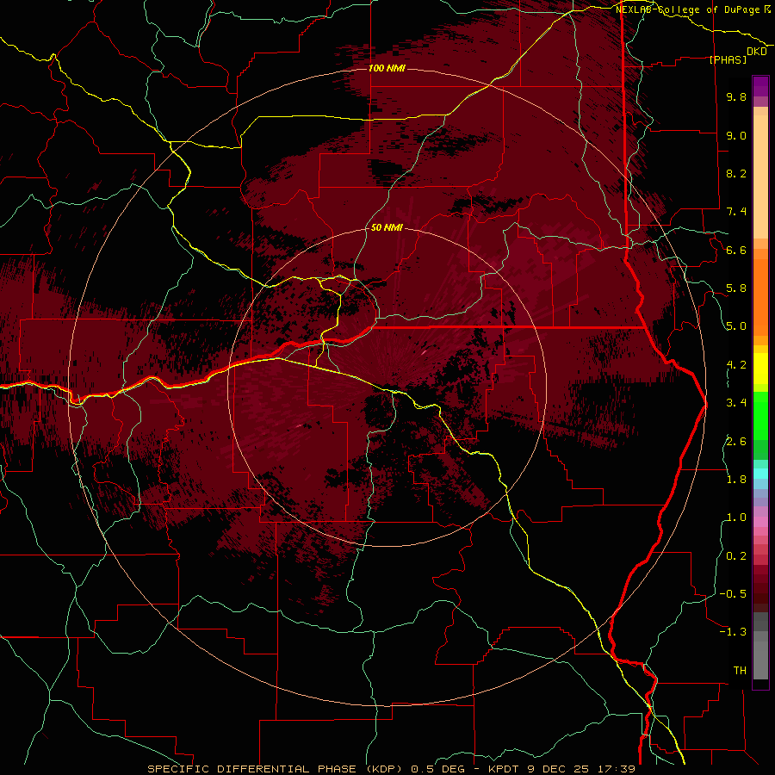The width and height of the screenshot is (775, 775).
Task: Click the 2.6 legend value
Action: (x=736, y=441)
